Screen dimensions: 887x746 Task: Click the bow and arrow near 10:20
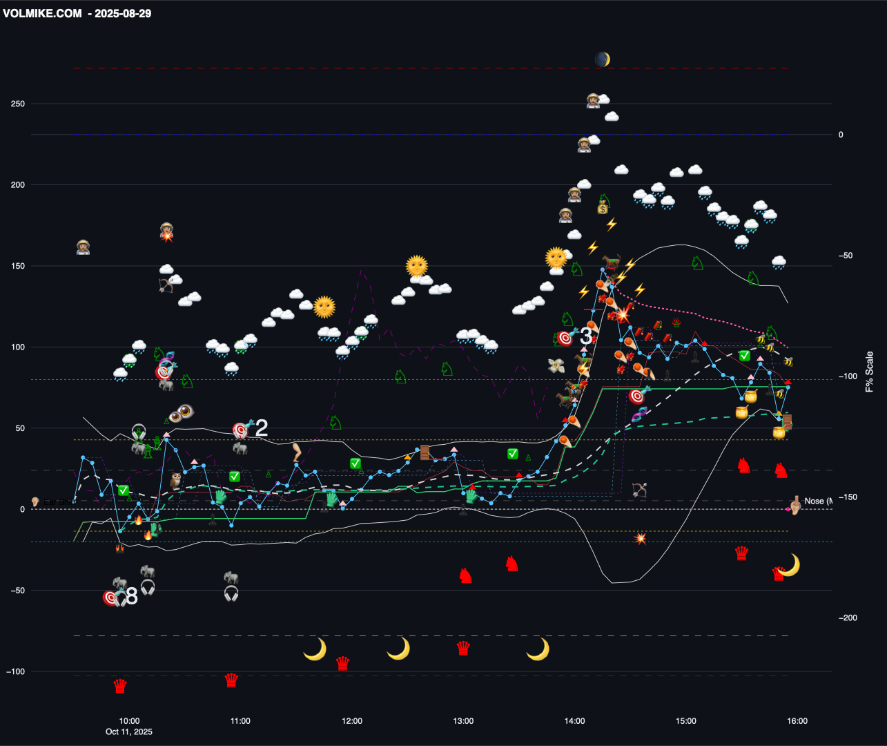point(166,285)
